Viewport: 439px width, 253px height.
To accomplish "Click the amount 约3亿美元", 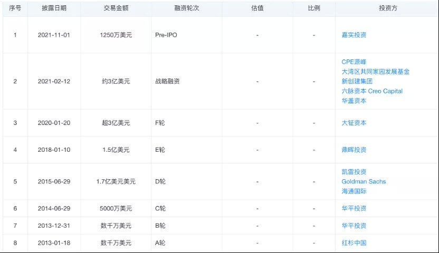I will 116,81.
